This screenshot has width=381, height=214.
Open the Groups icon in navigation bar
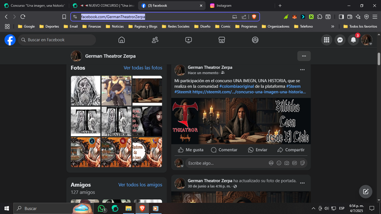point(255,40)
